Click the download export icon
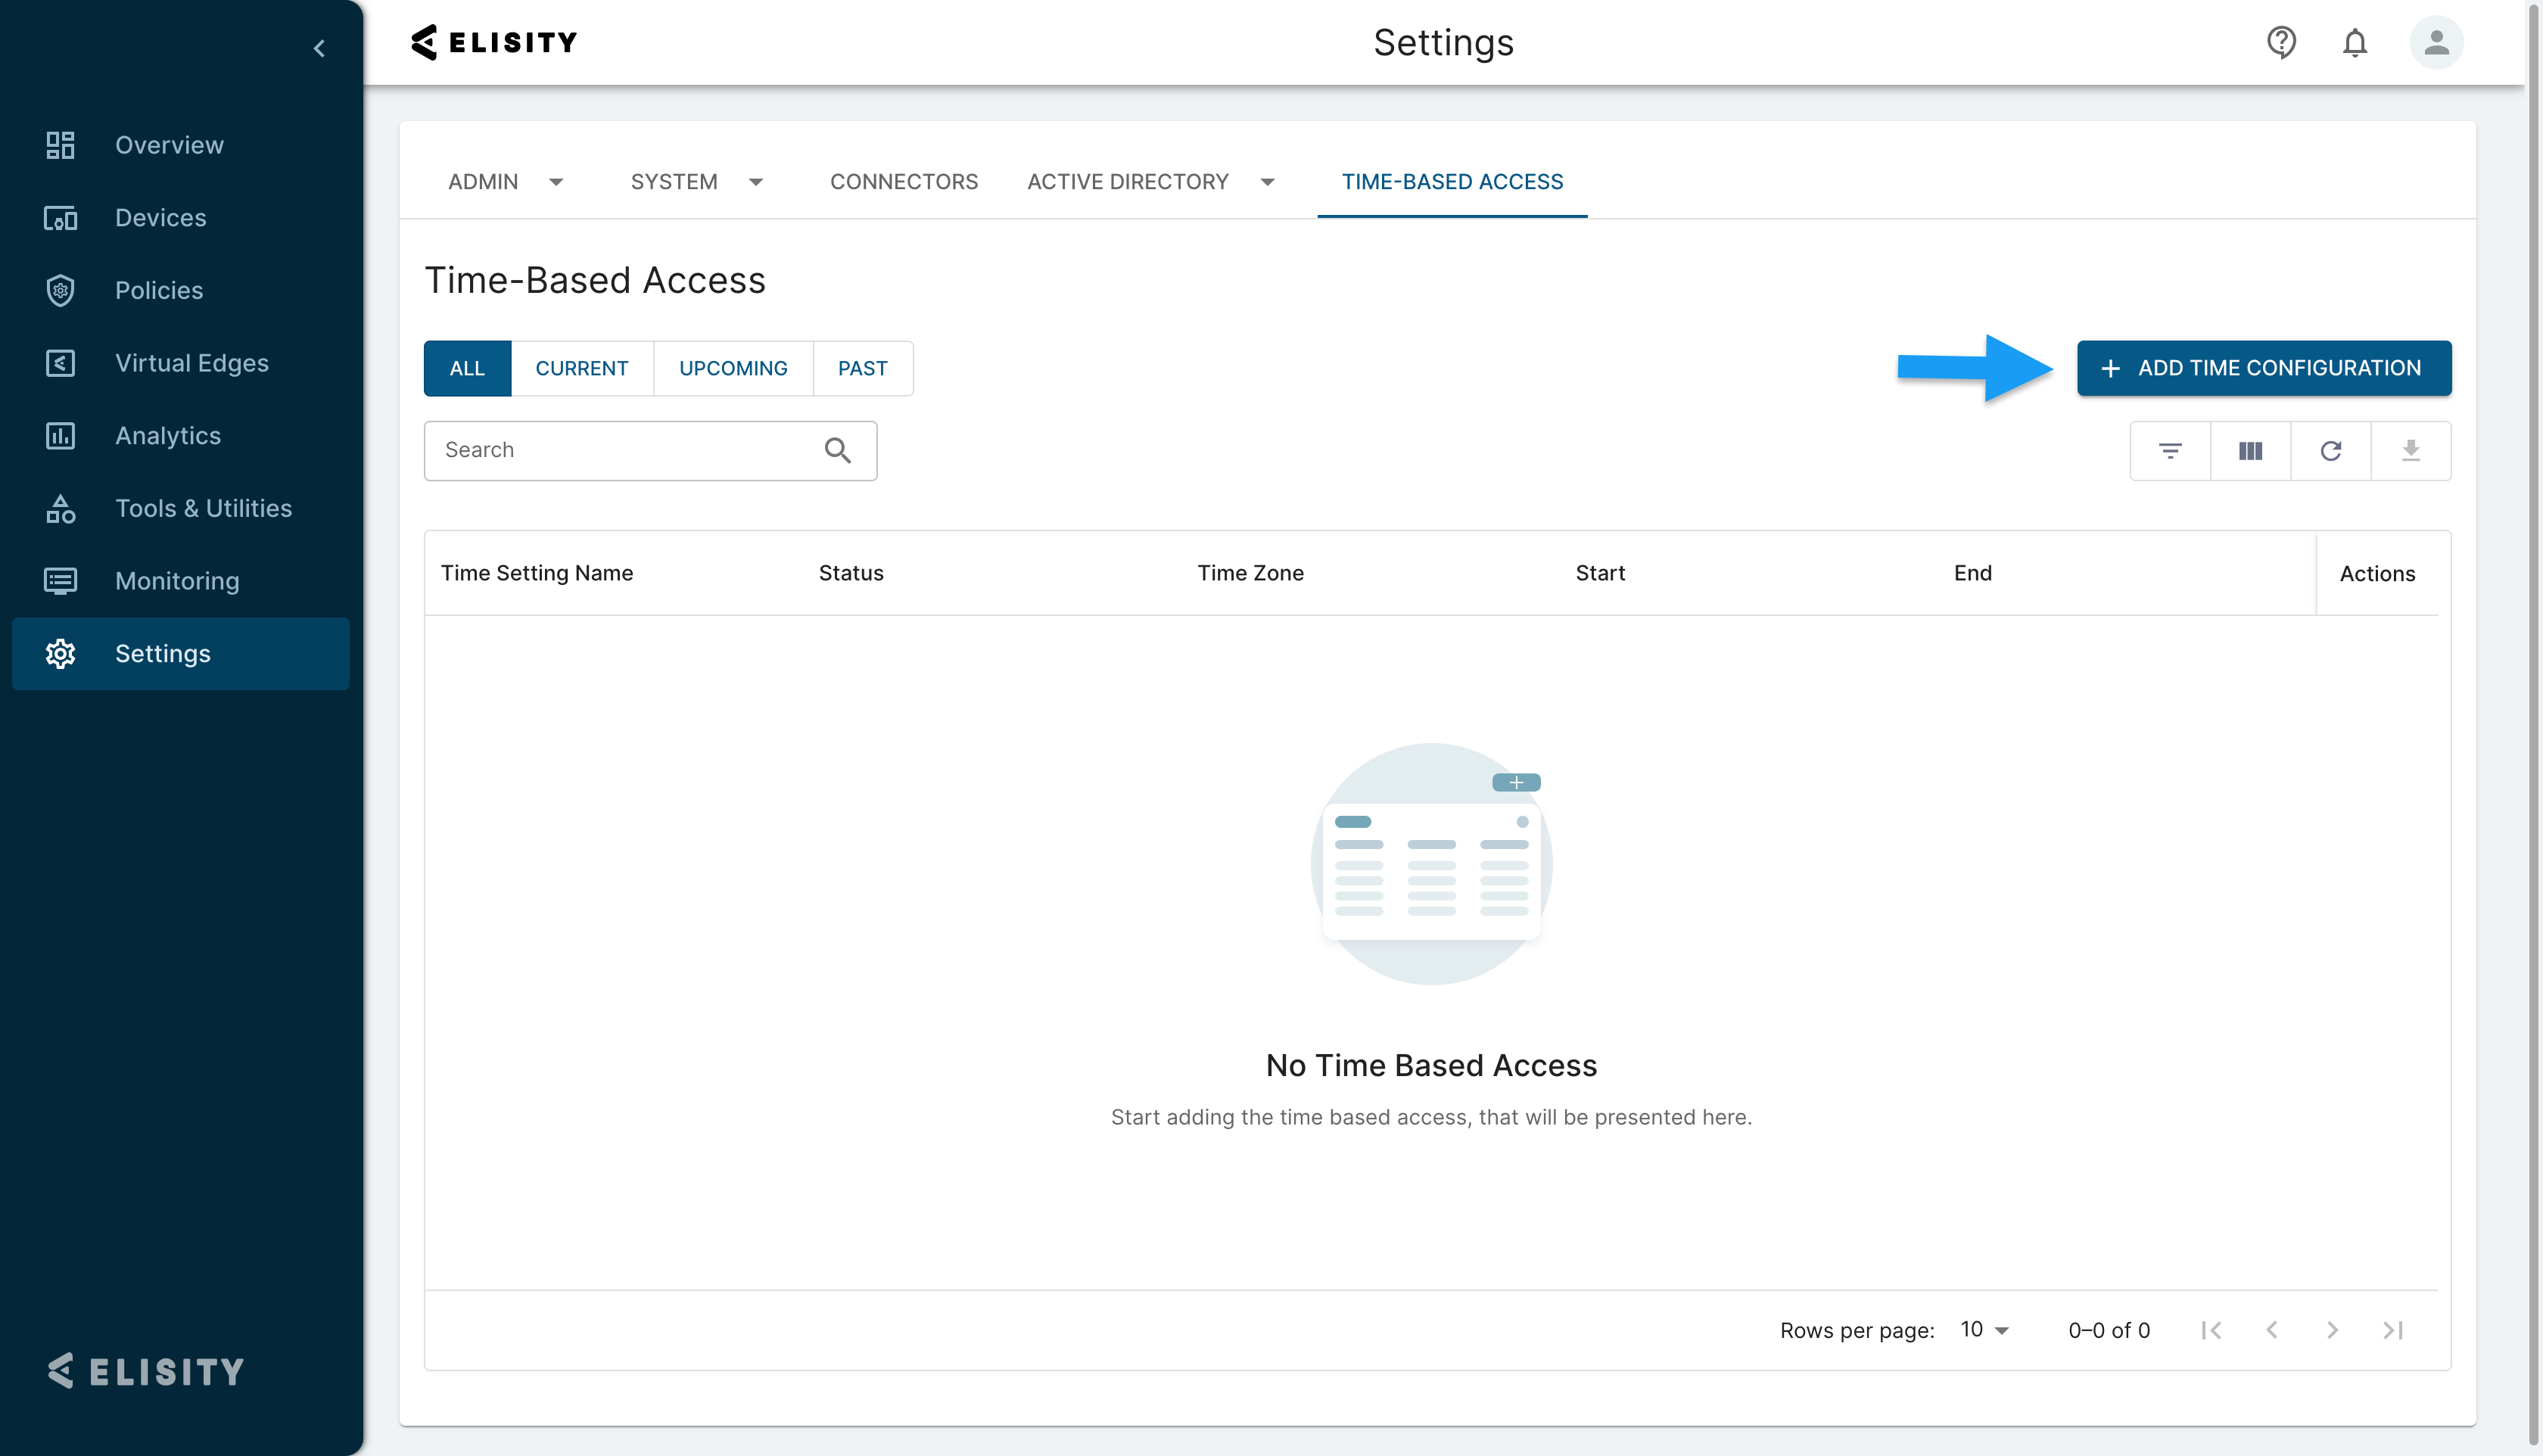 coord(2410,451)
